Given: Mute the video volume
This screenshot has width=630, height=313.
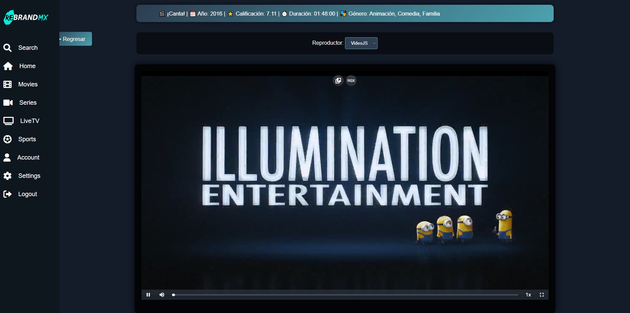Looking at the screenshot, I should (162, 295).
